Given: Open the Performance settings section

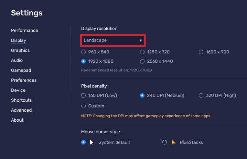Looking at the screenshot, I should click(x=25, y=30).
